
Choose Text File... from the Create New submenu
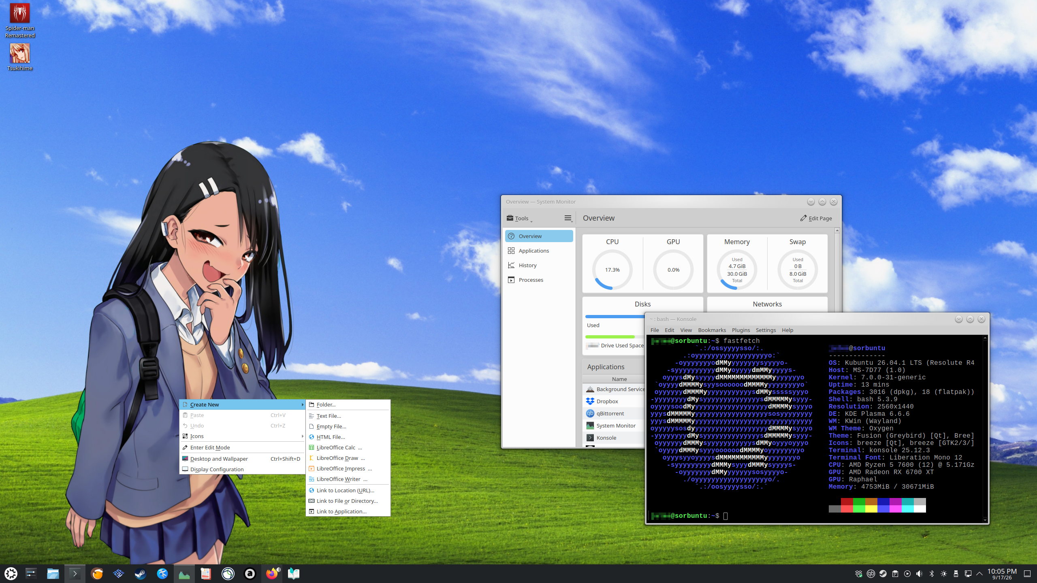[348, 416]
